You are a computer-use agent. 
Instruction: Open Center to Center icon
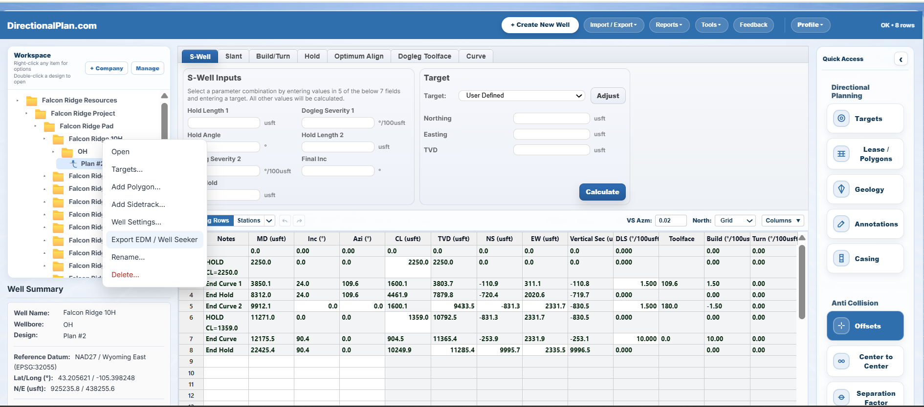[841, 361]
